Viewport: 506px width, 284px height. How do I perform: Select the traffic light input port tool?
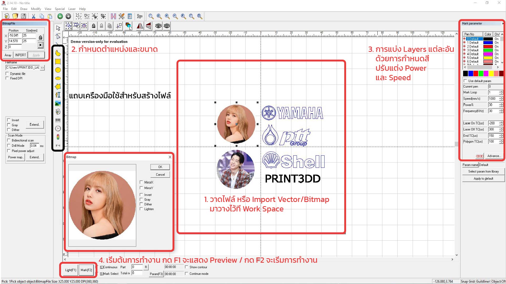pyautogui.click(x=58, y=137)
